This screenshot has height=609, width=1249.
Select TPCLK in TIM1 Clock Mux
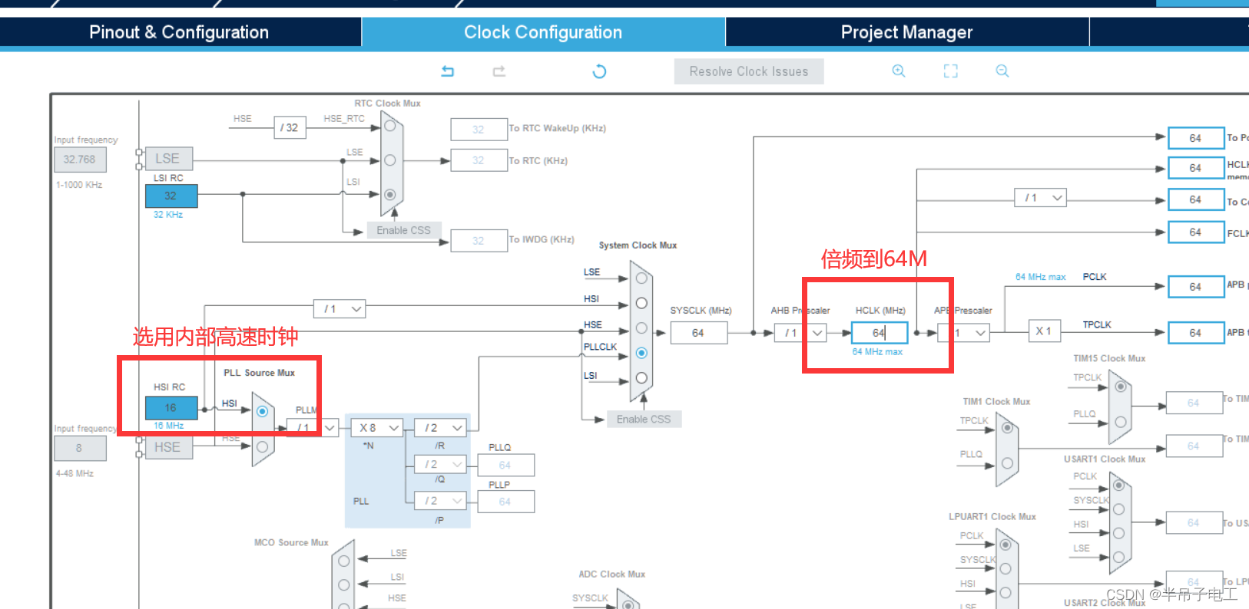[x=1007, y=428]
